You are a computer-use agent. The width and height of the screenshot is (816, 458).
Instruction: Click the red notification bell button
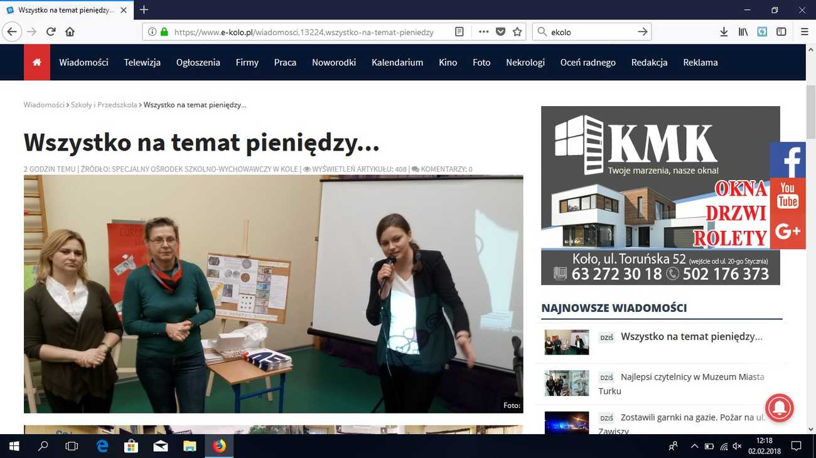(x=780, y=408)
